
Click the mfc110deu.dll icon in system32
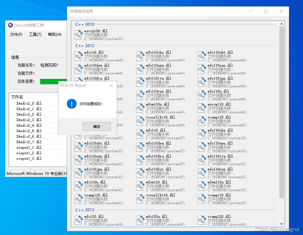(x=140, y=147)
